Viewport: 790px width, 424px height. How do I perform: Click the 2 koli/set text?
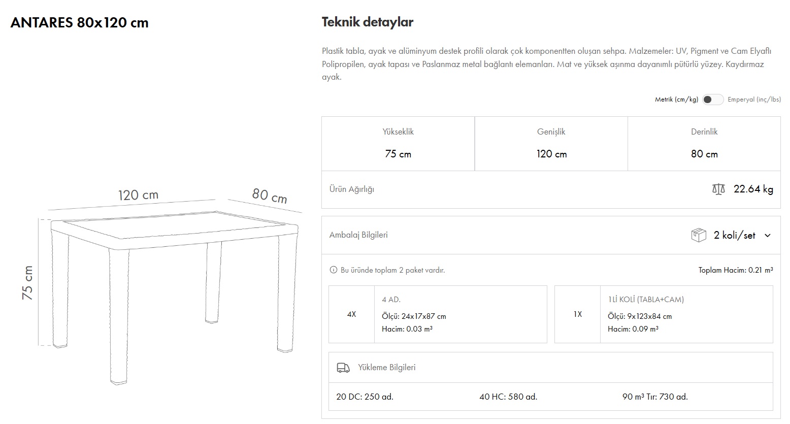[x=734, y=235]
